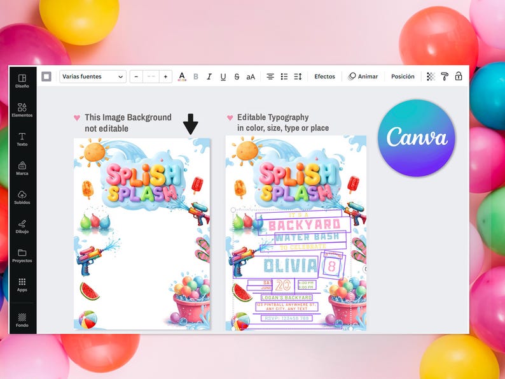This screenshot has width=505, height=379.
Task: Toggle the lock element icon
Action: coord(459,76)
